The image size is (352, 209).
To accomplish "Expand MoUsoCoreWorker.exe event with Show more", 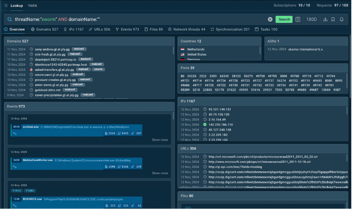I will tap(160, 173).
